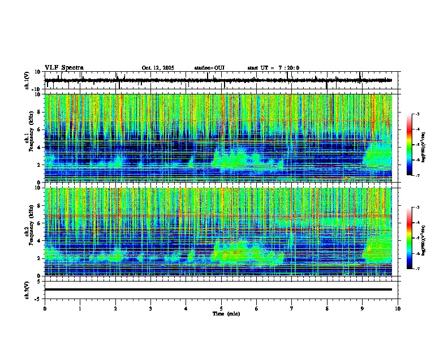This screenshot has height=346, width=448.
Task: Click the "8" tick on ch.2 frequency axis
Action: point(40,206)
